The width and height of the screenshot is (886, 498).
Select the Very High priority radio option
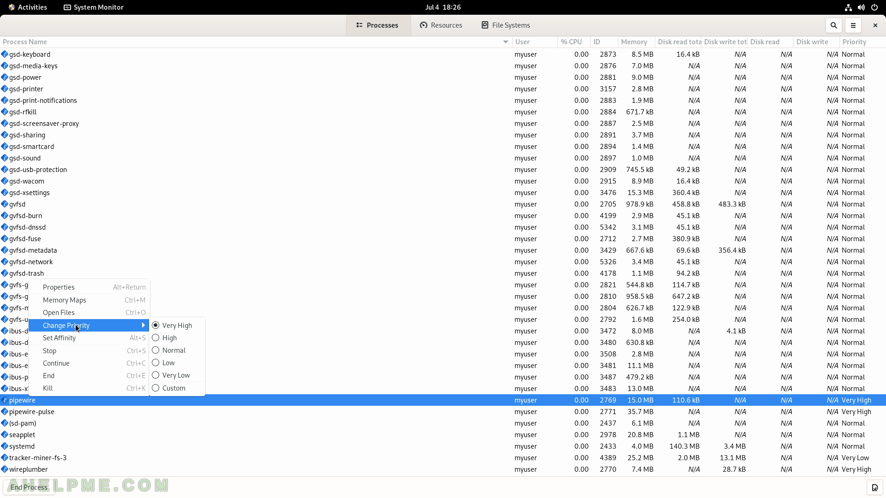tap(156, 325)
